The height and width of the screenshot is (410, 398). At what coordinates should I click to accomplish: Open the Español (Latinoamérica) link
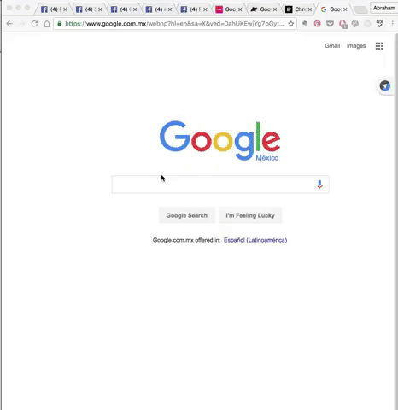pos(255,240)
